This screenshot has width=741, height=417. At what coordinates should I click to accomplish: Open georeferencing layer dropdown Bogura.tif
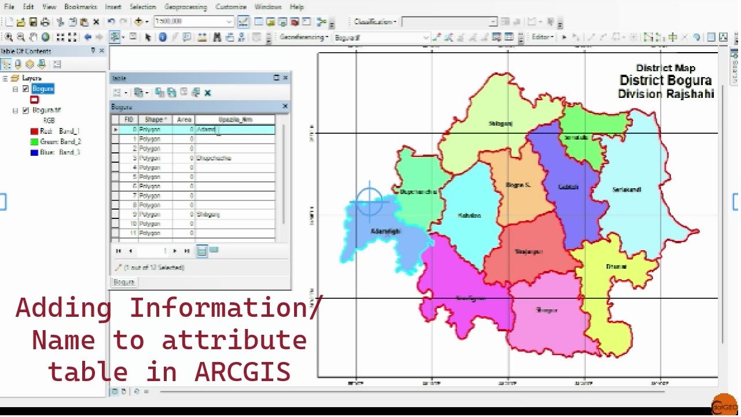[x=426, y=37]
